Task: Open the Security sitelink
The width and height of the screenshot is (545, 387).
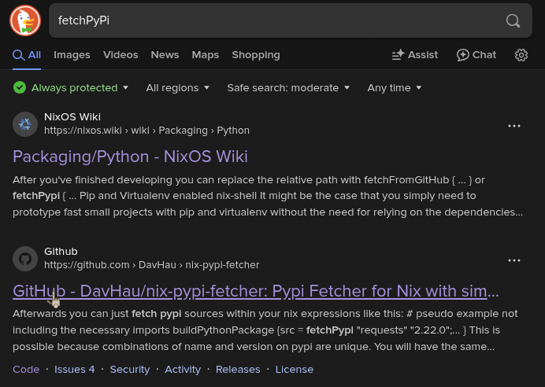Action: point(130,369)
